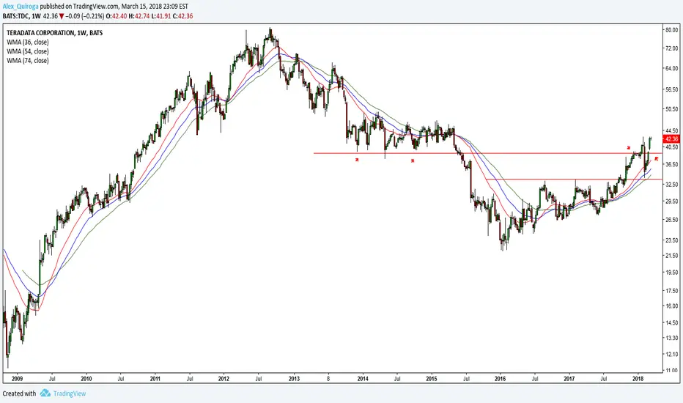
Task: Open the TradingView link beside the logo
Action: 70,393
